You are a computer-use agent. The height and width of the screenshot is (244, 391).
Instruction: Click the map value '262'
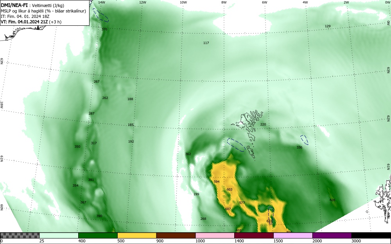pyautogui.click(x=105, y=98)
